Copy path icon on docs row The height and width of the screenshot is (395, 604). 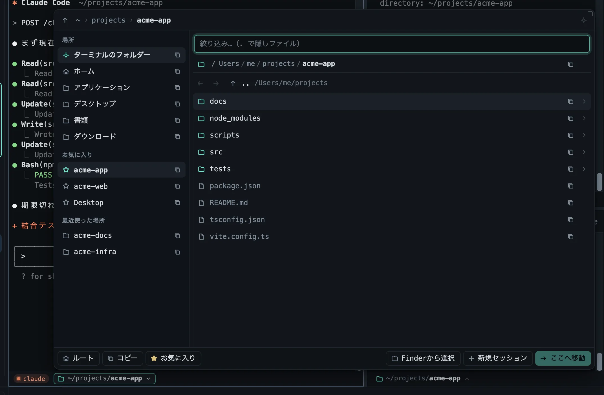(x=570, y=101)
